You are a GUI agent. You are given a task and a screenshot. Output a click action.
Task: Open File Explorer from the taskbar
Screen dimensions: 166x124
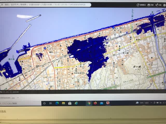pyautogui.click(x=63, y=103)
